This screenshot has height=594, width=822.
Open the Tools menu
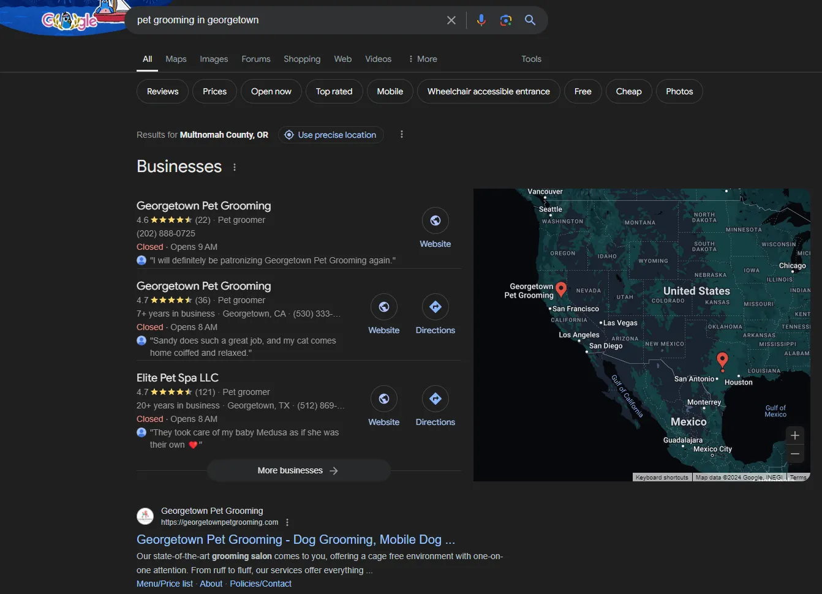(530, 59)
